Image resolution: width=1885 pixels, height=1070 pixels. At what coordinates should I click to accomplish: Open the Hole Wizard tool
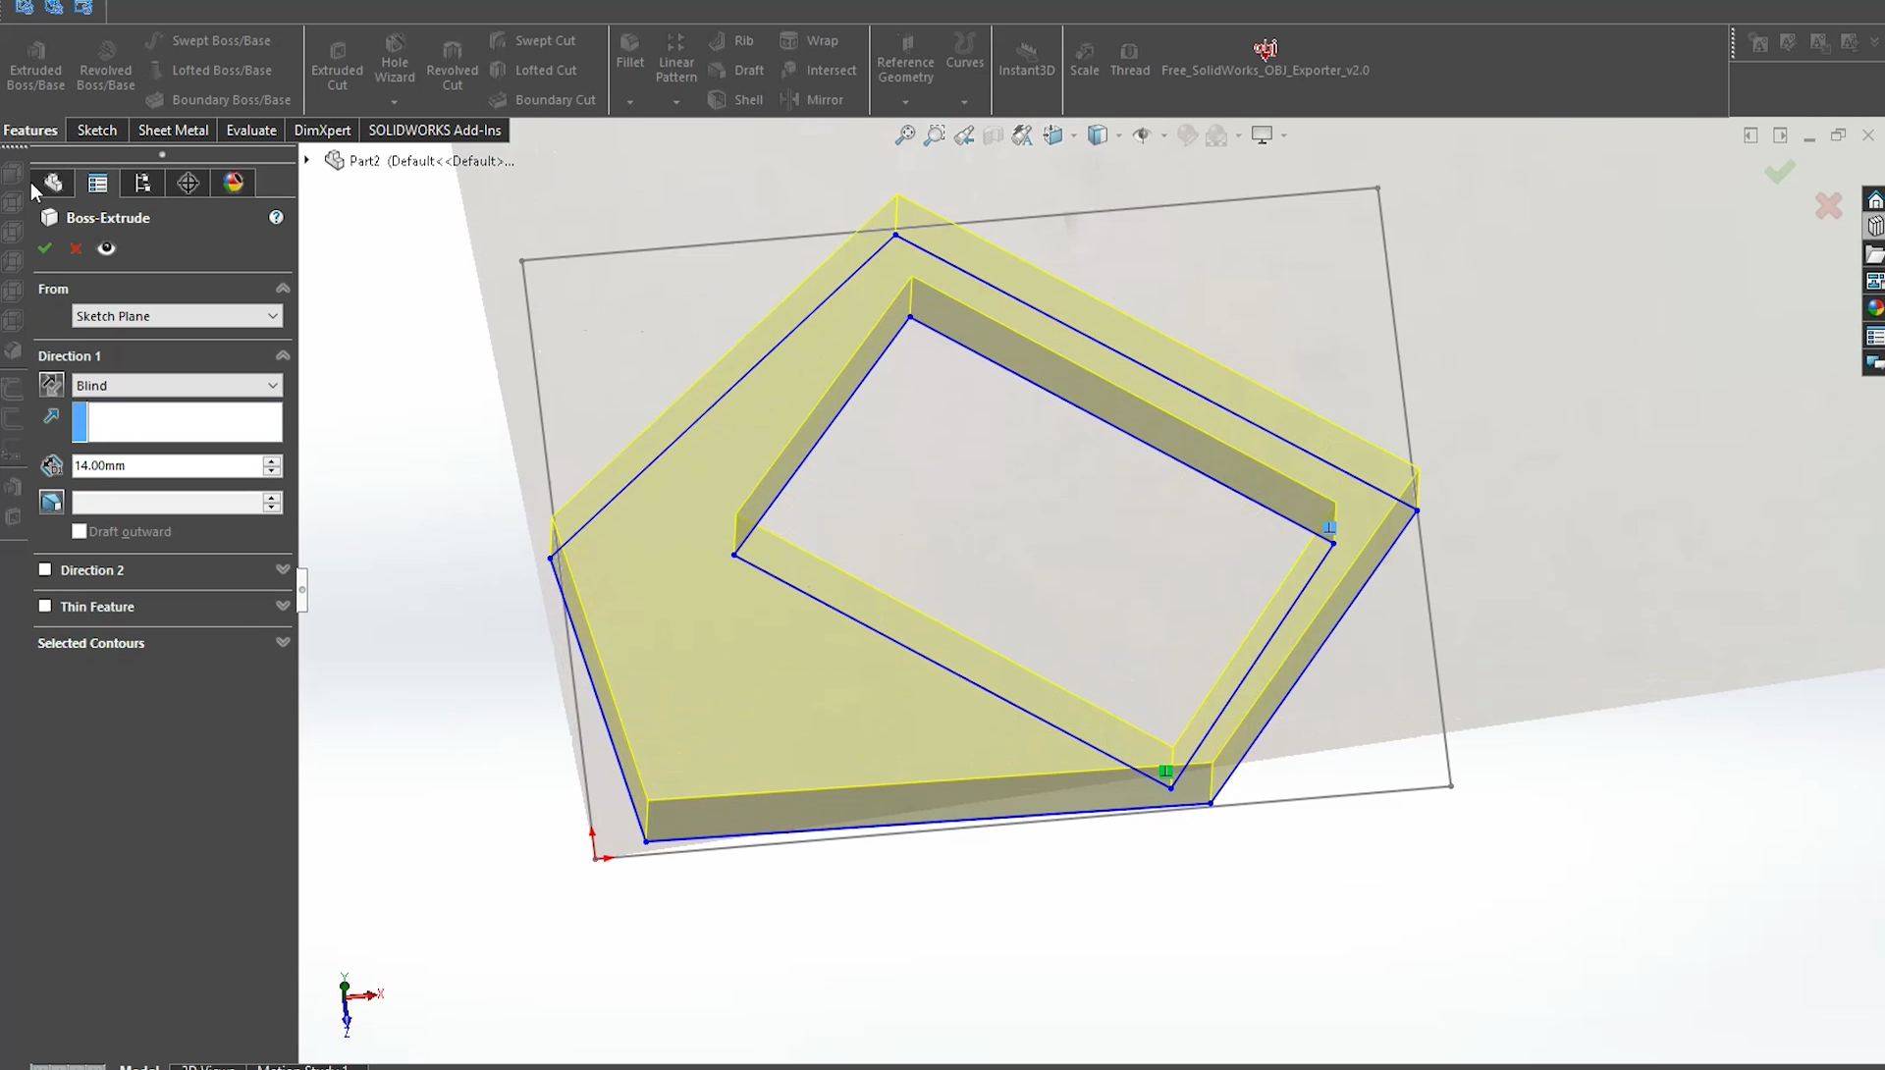[394, 59]
